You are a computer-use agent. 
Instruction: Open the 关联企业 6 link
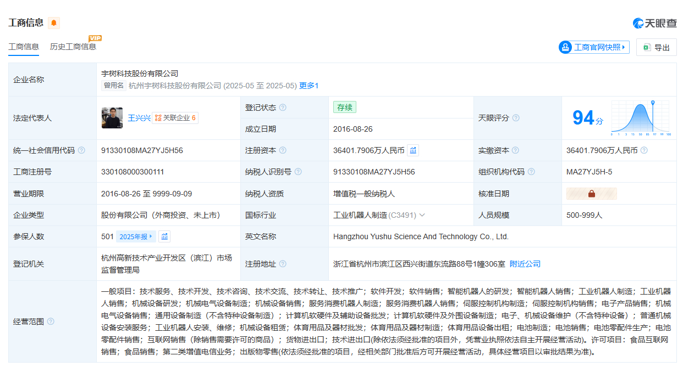point(175,118)
